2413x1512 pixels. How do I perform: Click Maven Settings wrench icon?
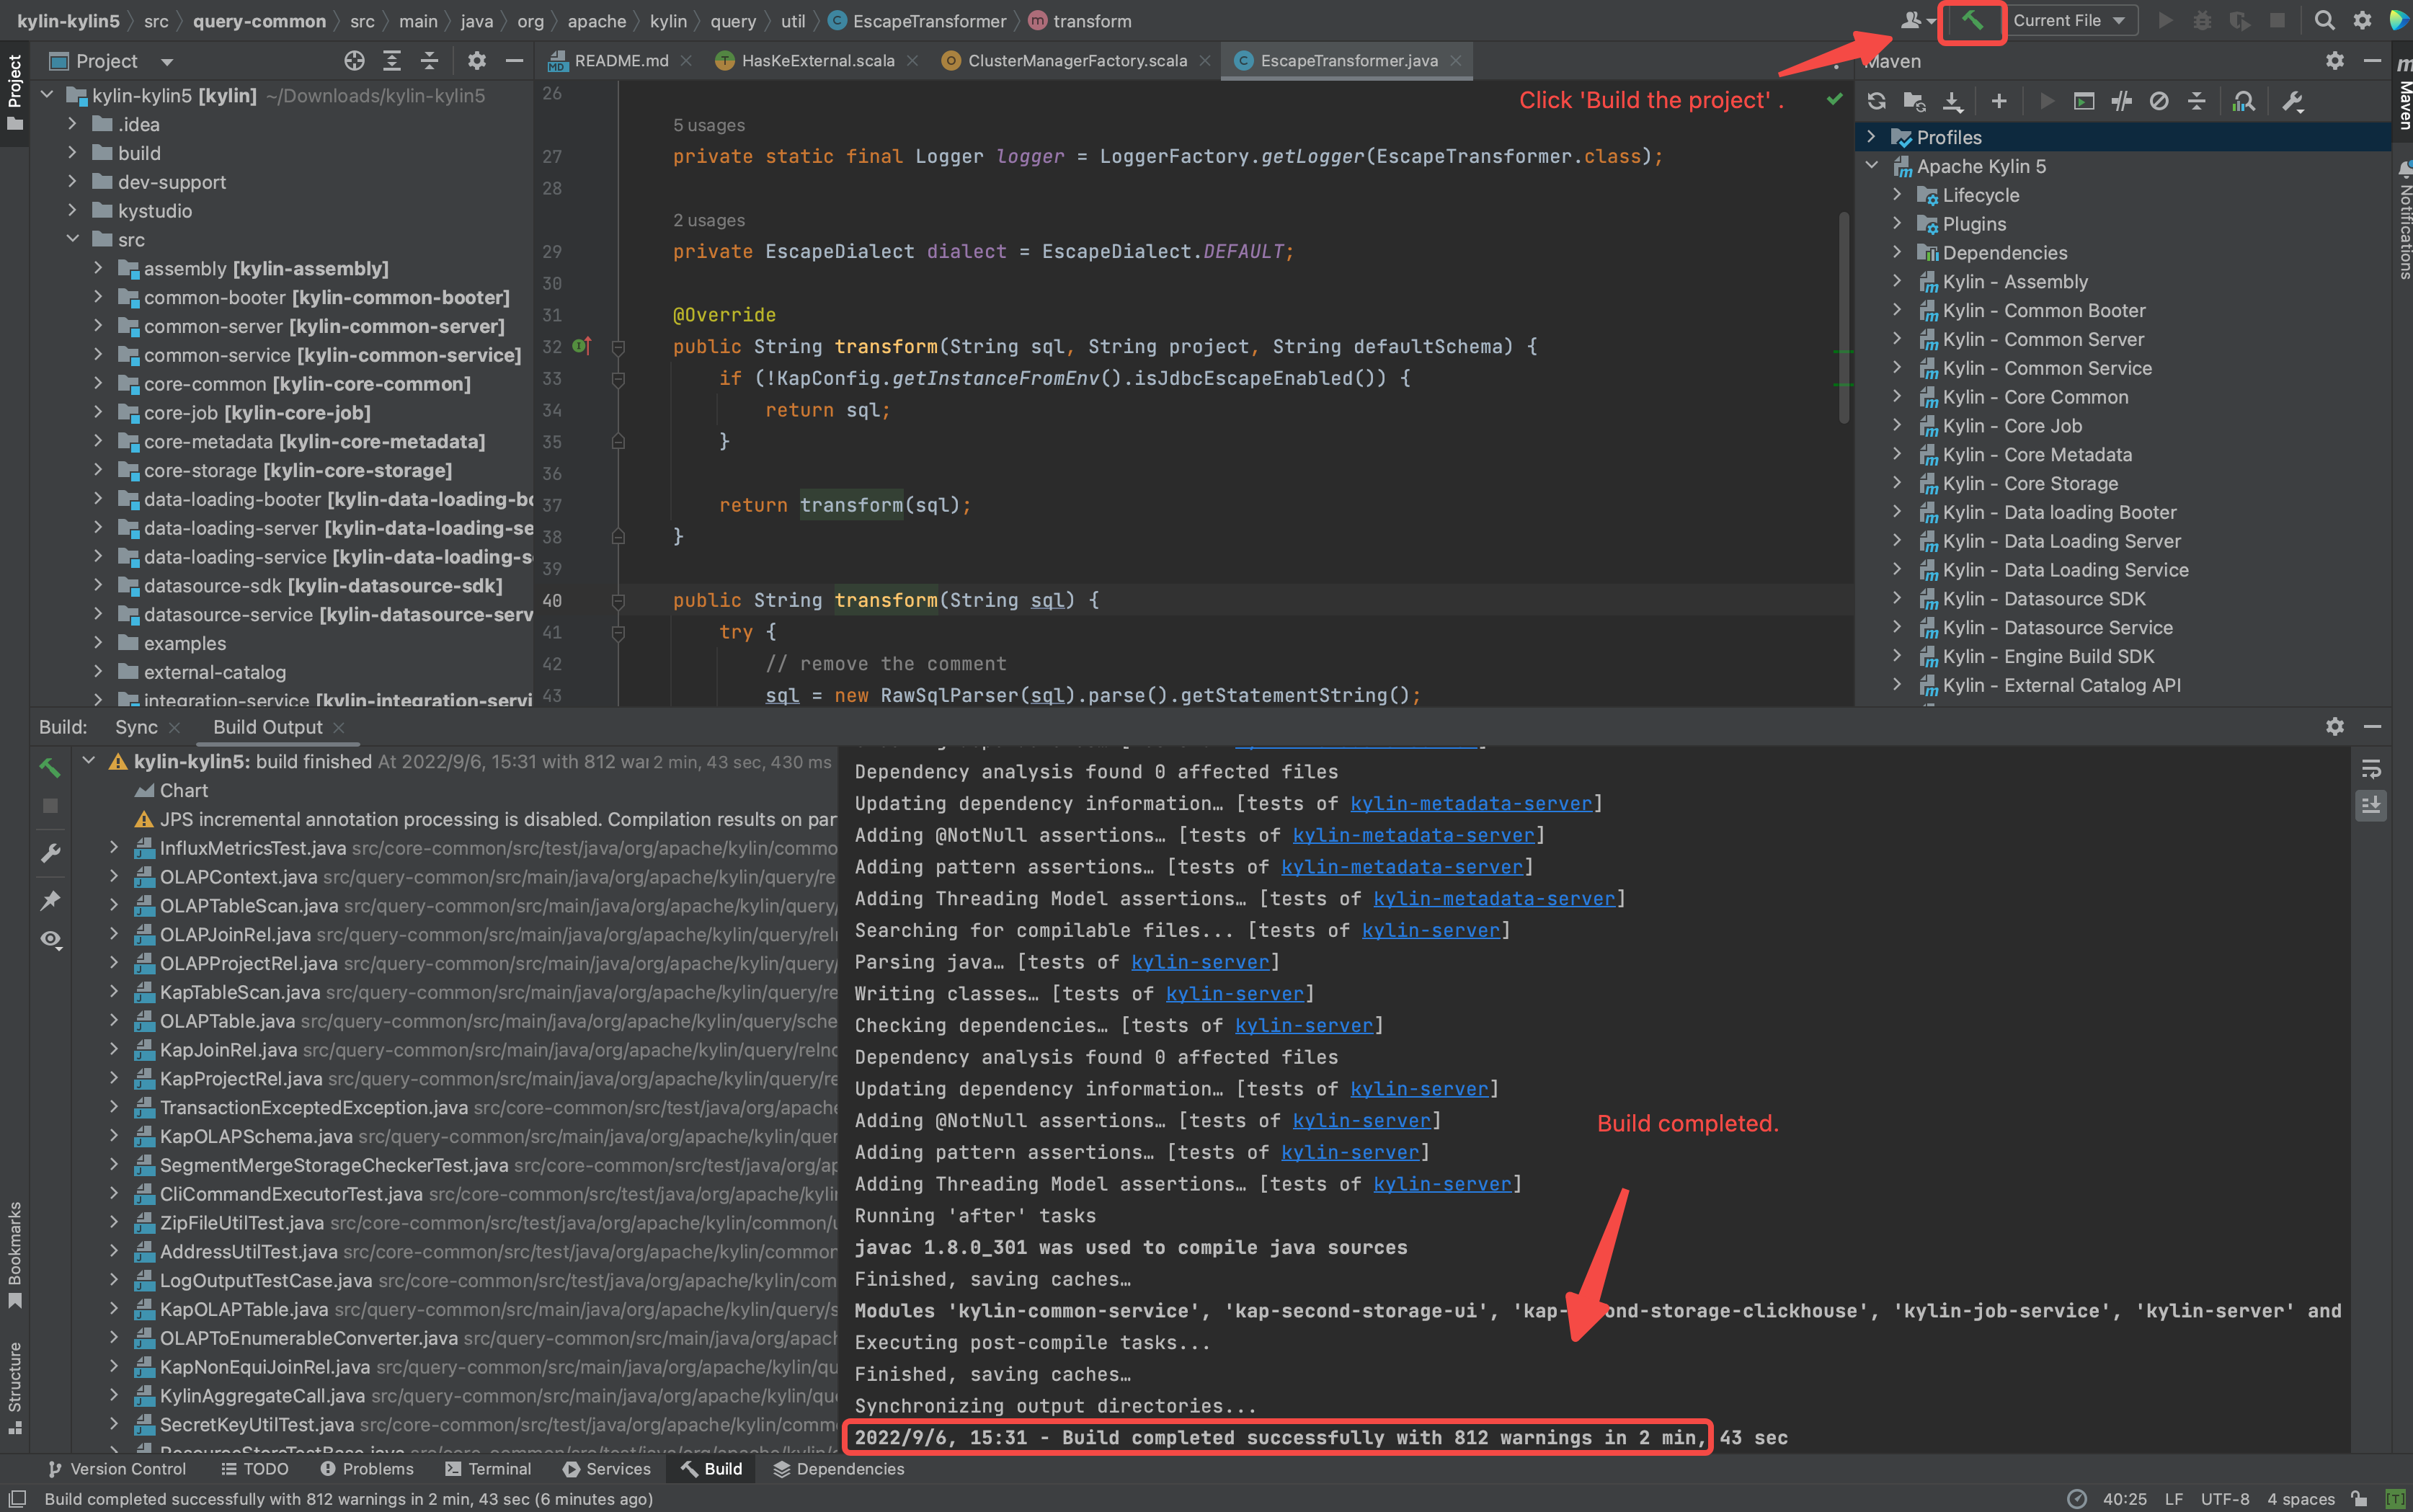click(2292, 101)
